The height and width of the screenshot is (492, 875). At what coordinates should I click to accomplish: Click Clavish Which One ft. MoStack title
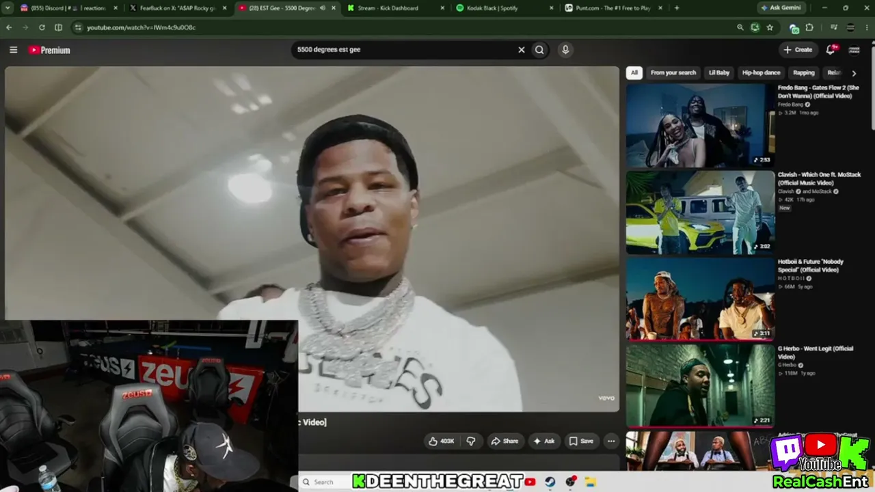tap(819, 178)
